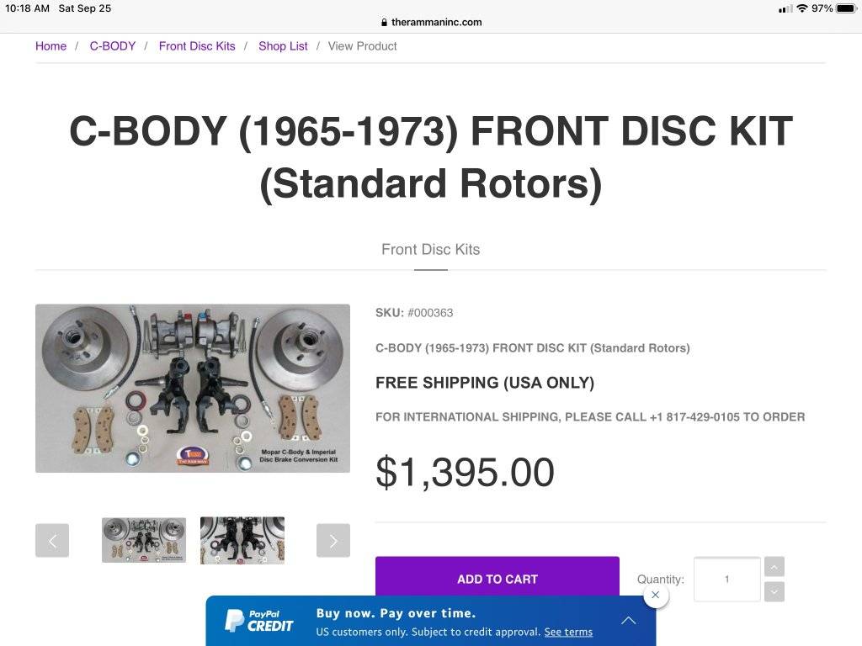The width and height of the screenshot is (862, 646).
Task: Select the second product thumbnail
Action: pos(242,540)
